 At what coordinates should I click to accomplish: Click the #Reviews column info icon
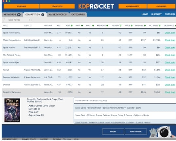click(x=107, y=26)
